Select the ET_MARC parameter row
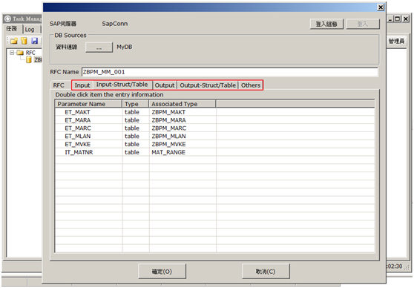 (214, 128)
